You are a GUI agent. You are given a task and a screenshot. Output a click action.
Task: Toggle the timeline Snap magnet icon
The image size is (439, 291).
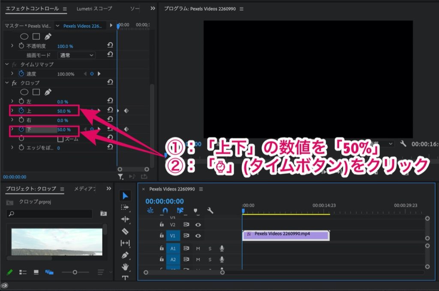click(165, 211)
